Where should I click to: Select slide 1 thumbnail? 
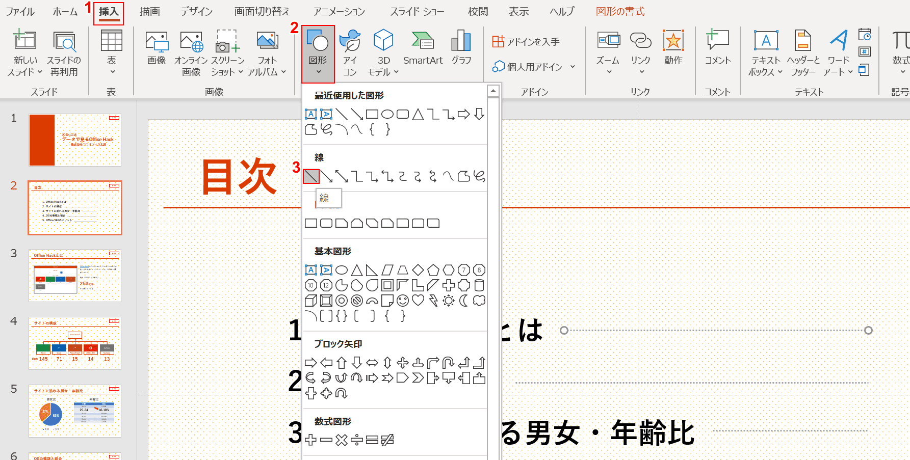point(75,140)
